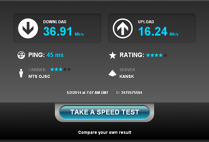The width and height of the screenshot is (209, 142).
Task: Click the UPLOAD label text
Action: [146, 22]
